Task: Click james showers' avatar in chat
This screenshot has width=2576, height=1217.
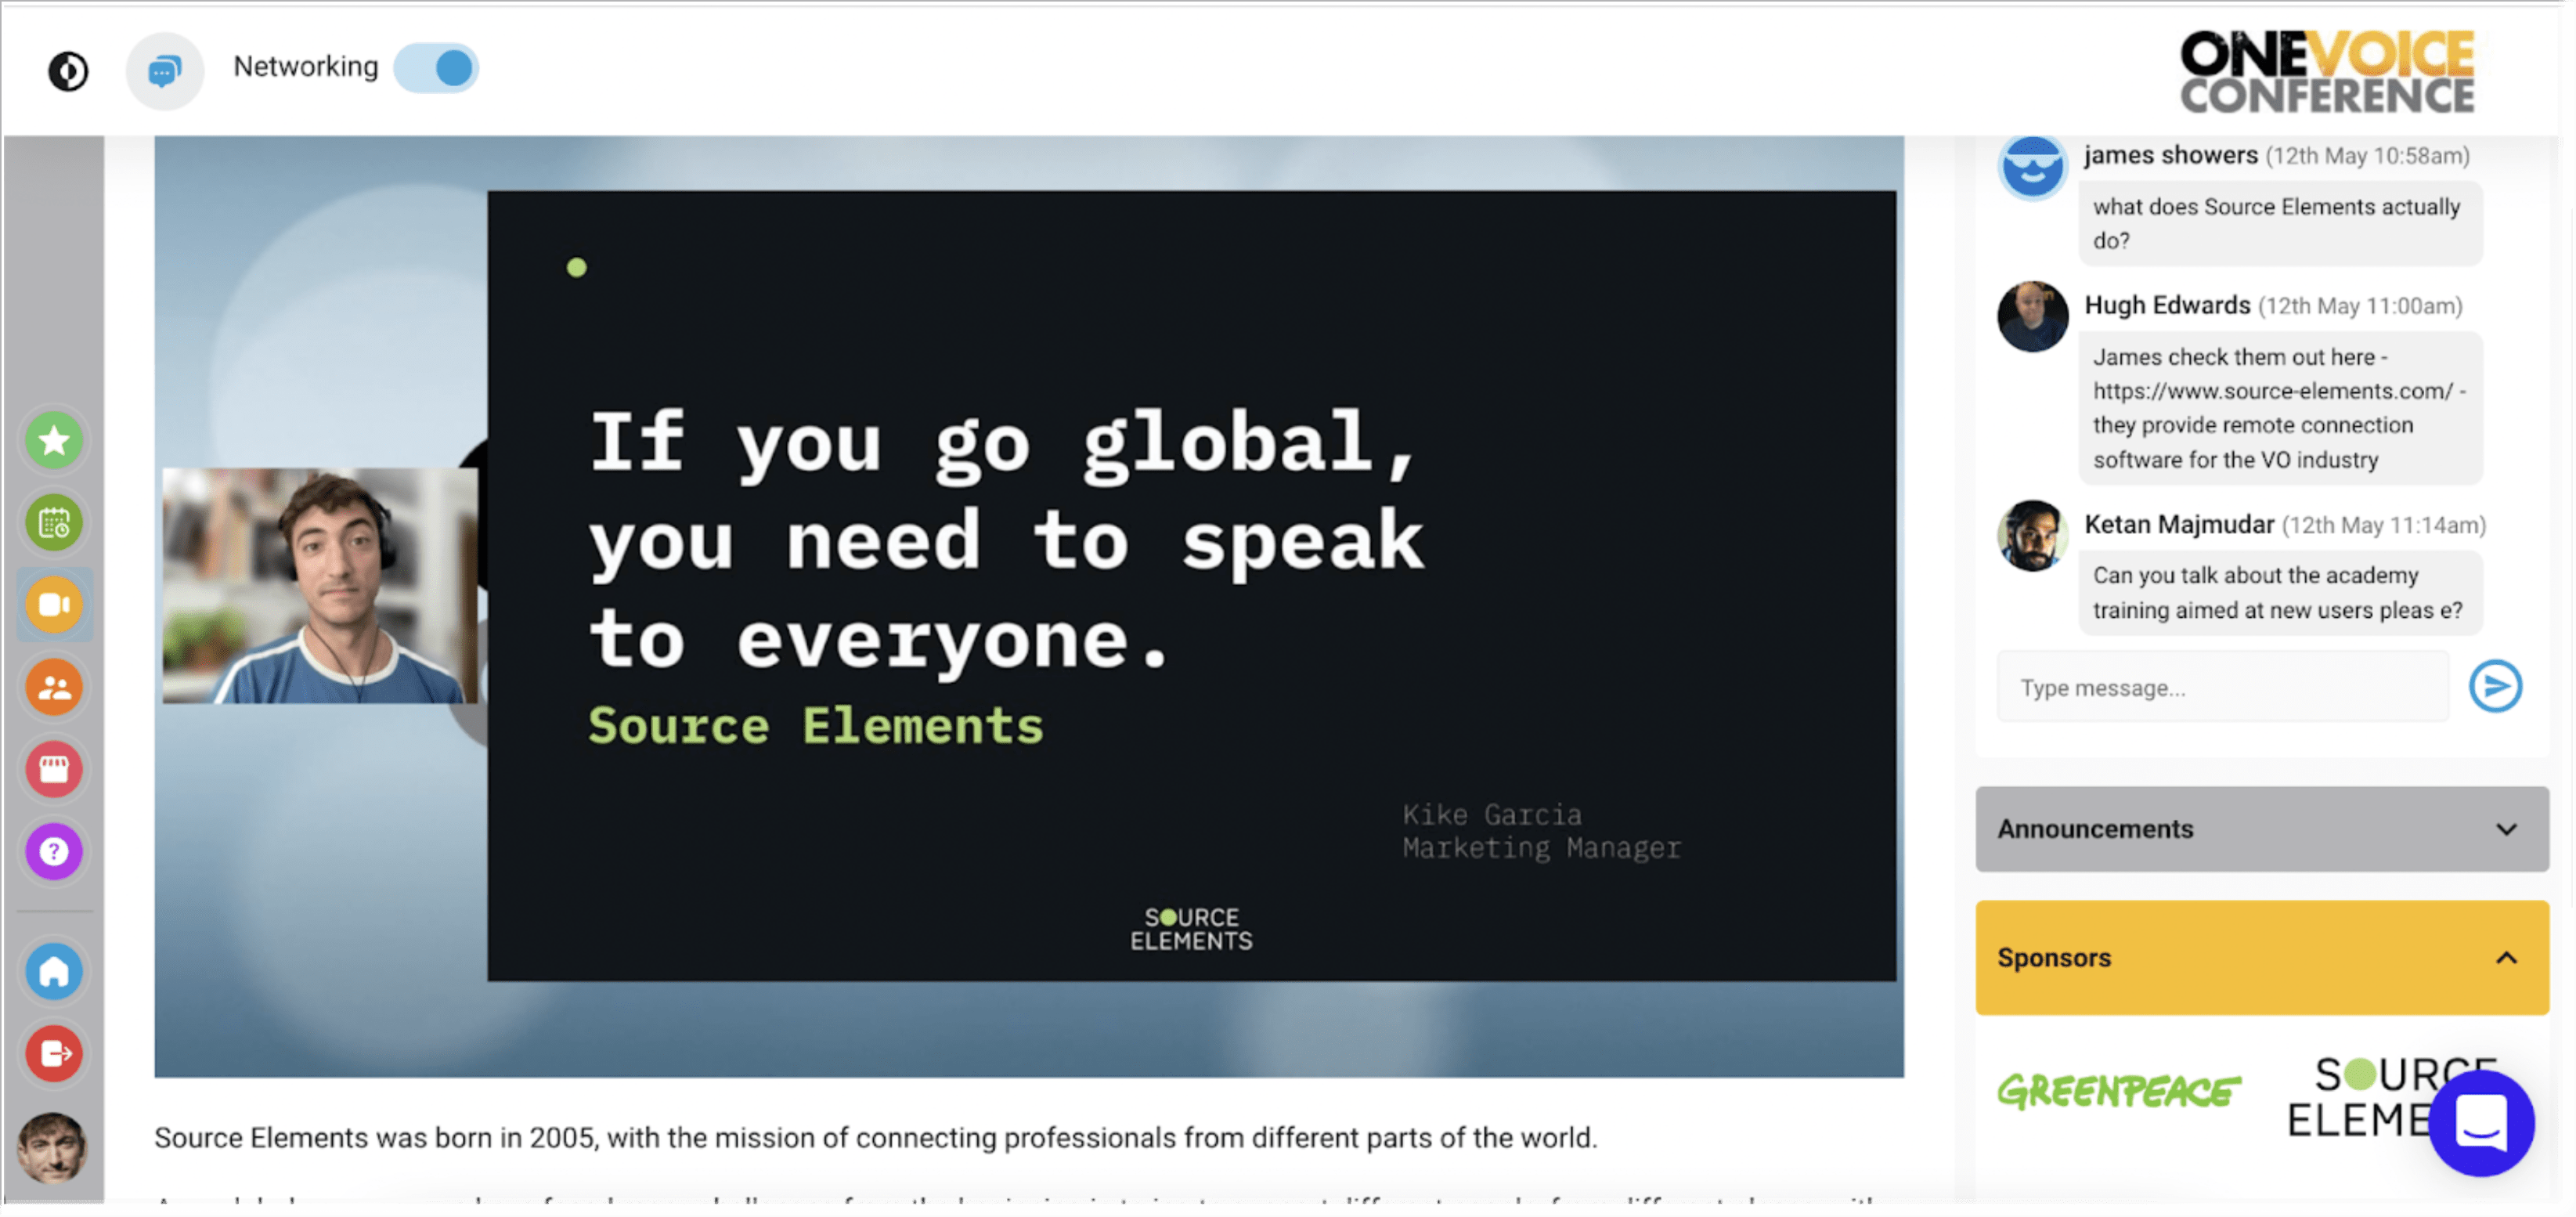Action: 2031,167
